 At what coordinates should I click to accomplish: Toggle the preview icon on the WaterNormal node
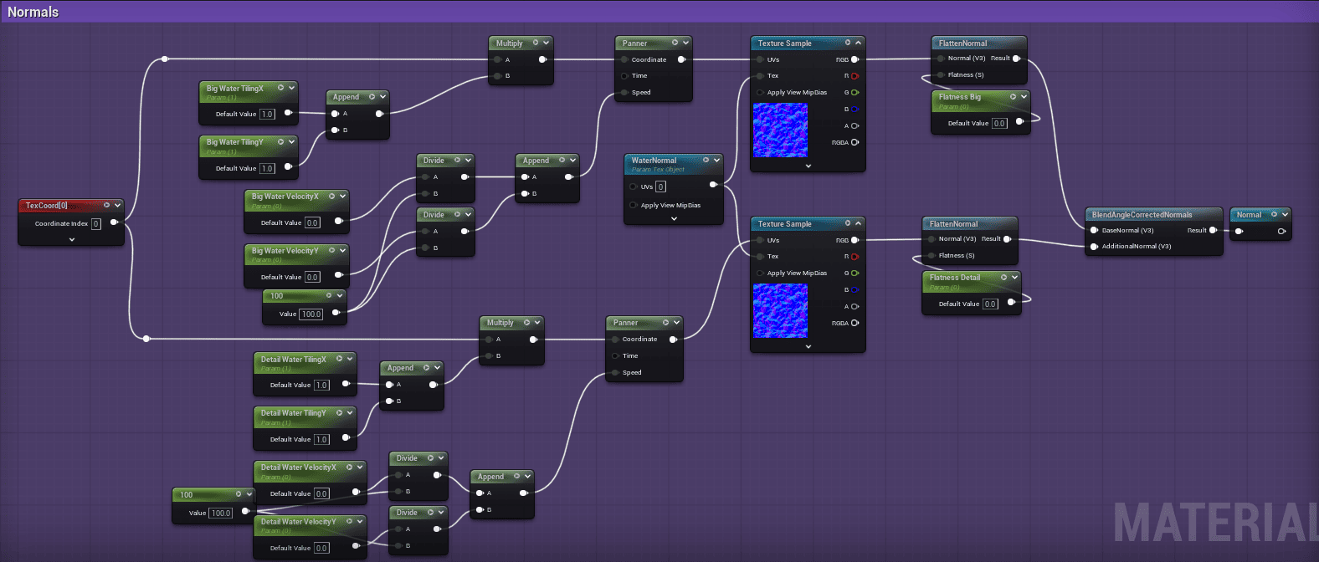(x=706, y=160)
